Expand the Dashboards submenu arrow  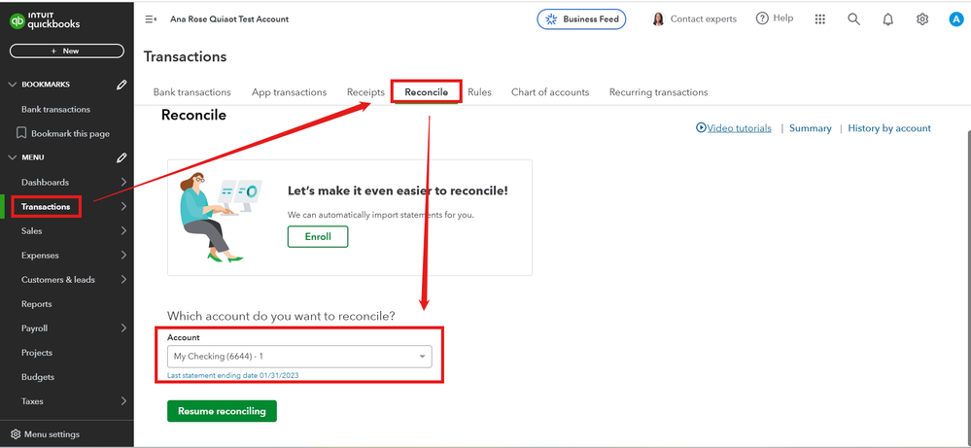(x=123, y=182)
